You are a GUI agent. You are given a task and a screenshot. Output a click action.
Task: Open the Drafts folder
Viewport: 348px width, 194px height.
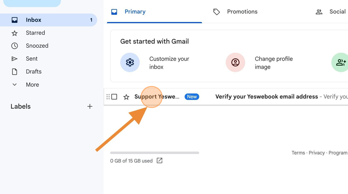click(x=34, y=72)
